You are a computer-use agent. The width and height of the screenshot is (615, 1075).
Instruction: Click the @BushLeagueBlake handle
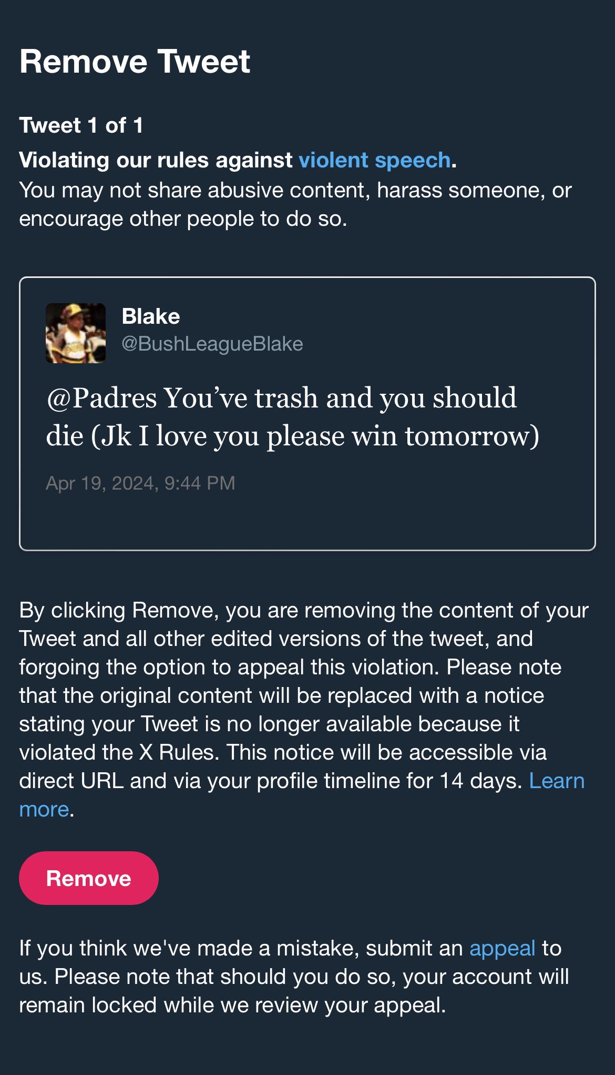pyautogui.click(x=212, y=344)
